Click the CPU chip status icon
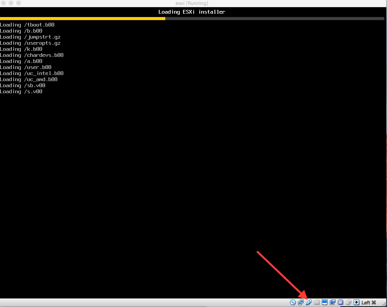This screenshot has width=387, height=307. tap(341, 302)
